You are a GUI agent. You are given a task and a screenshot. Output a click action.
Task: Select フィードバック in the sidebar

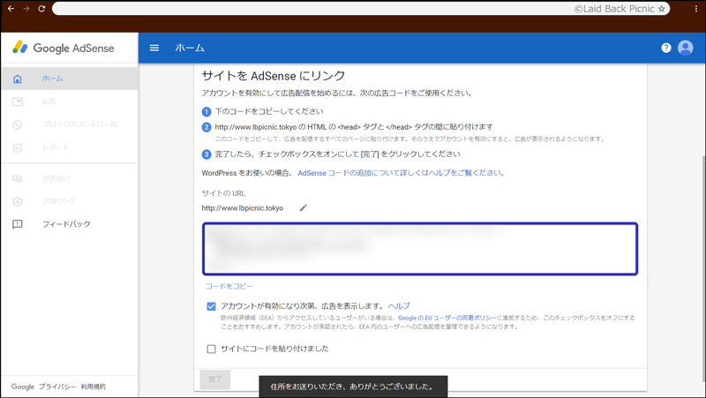pyautogui.click(x=66, y=224)
